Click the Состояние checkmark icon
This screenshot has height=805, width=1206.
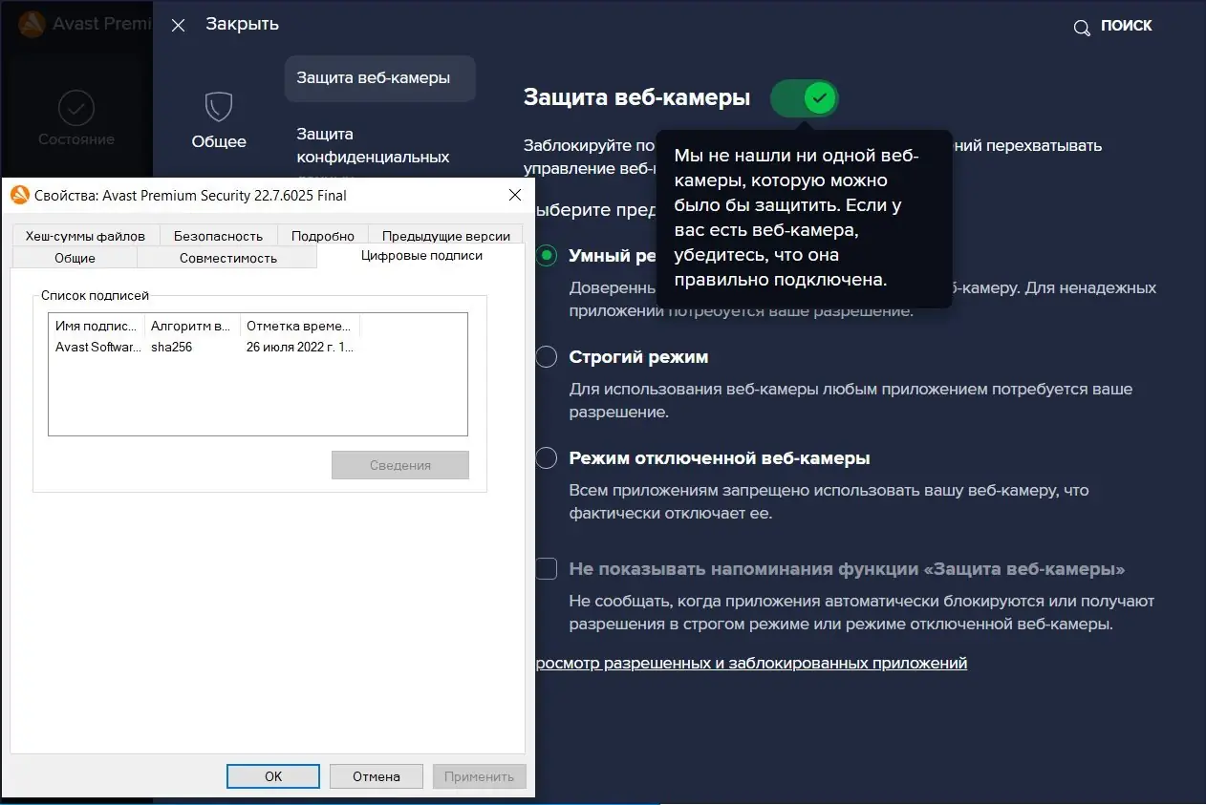[76, 108]
